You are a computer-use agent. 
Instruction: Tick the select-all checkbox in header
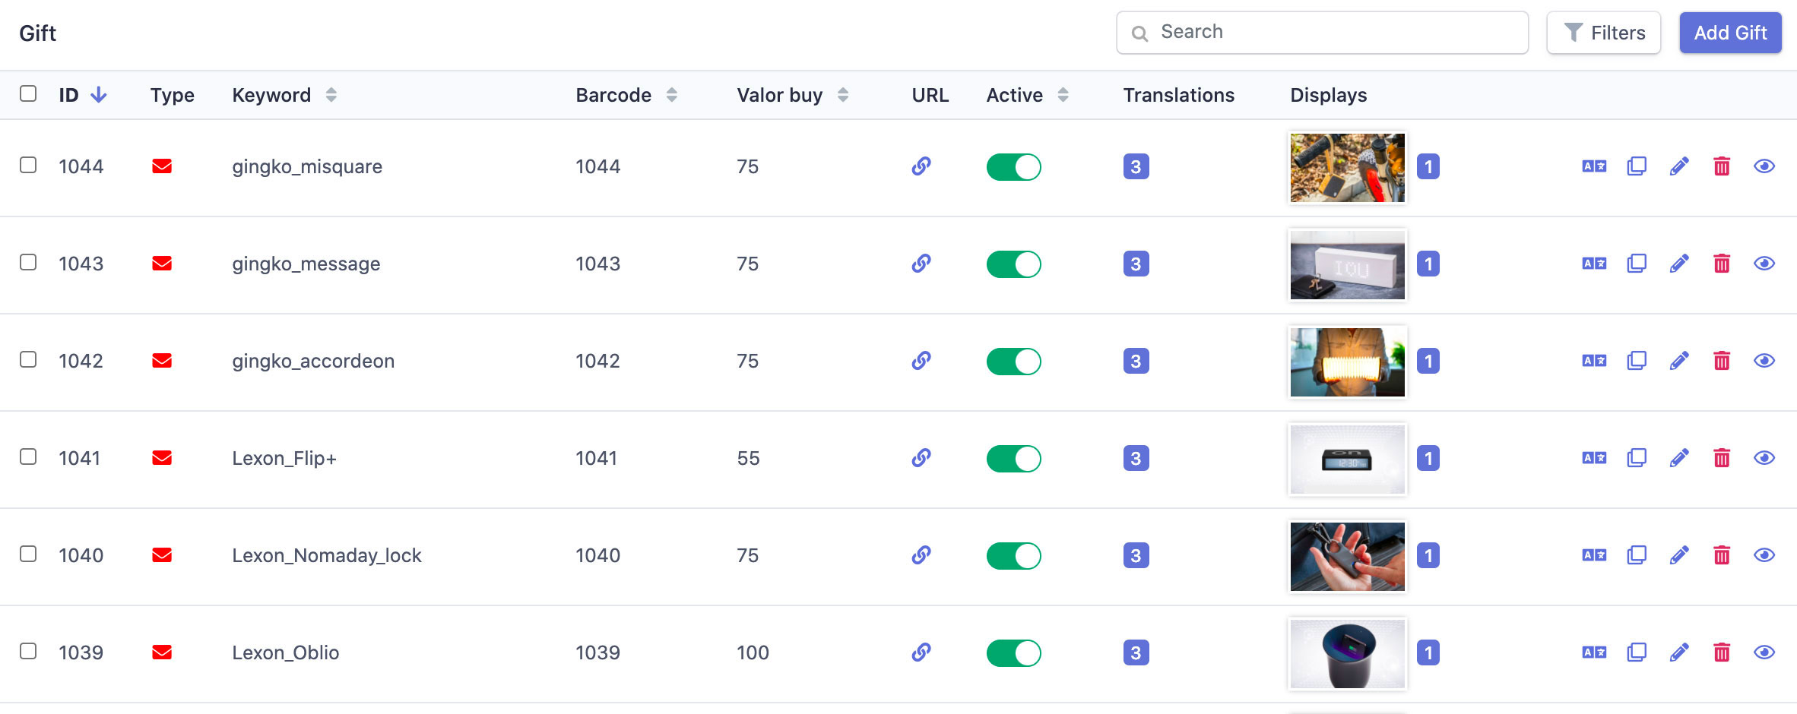28,93
